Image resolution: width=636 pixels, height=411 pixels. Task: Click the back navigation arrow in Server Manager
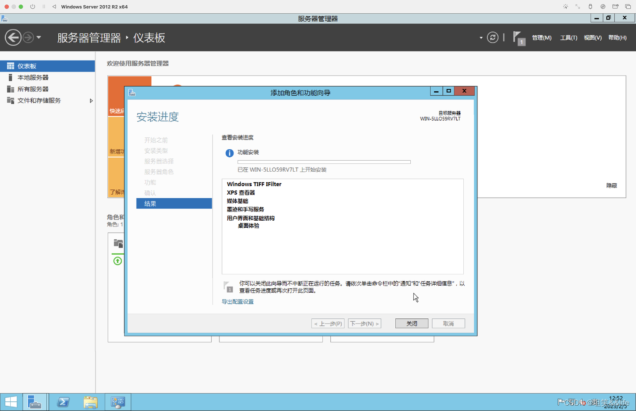click(x=13, y=38)
